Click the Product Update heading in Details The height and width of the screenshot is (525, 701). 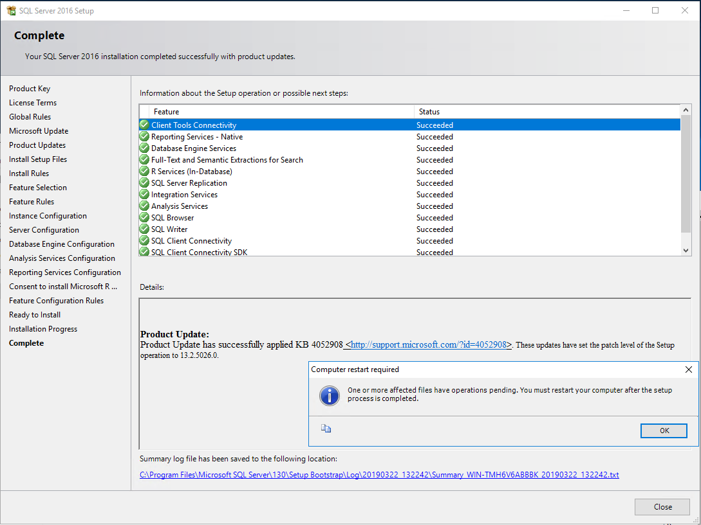tap(174, 334)
